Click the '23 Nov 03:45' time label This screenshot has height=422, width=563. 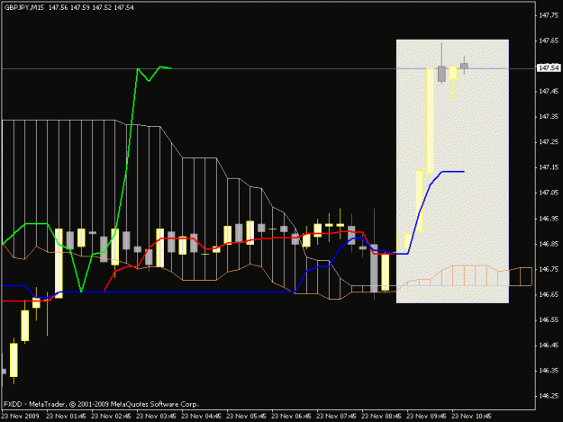point(156,417)
